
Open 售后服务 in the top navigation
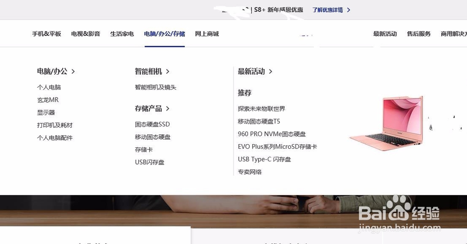pyautogui.click(x=419, y=34)
